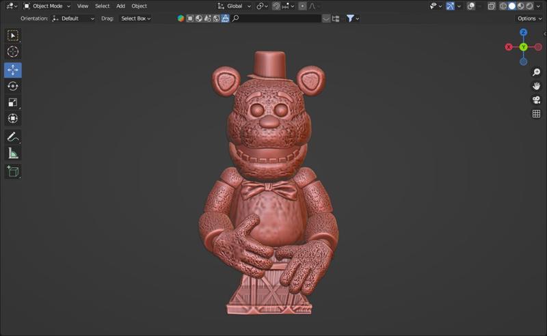The width and height of the screenshot is (547, 336).
Task: Switch to Wireframe shading
Action: pos(503,6)
